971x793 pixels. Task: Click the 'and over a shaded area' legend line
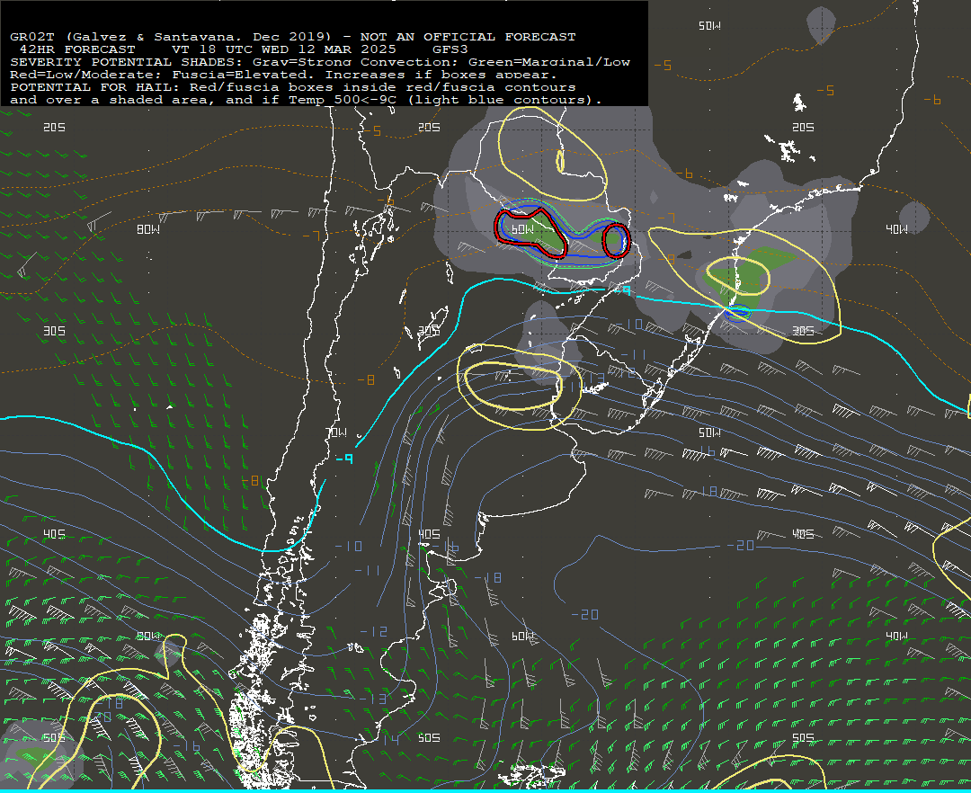point(306,100)
